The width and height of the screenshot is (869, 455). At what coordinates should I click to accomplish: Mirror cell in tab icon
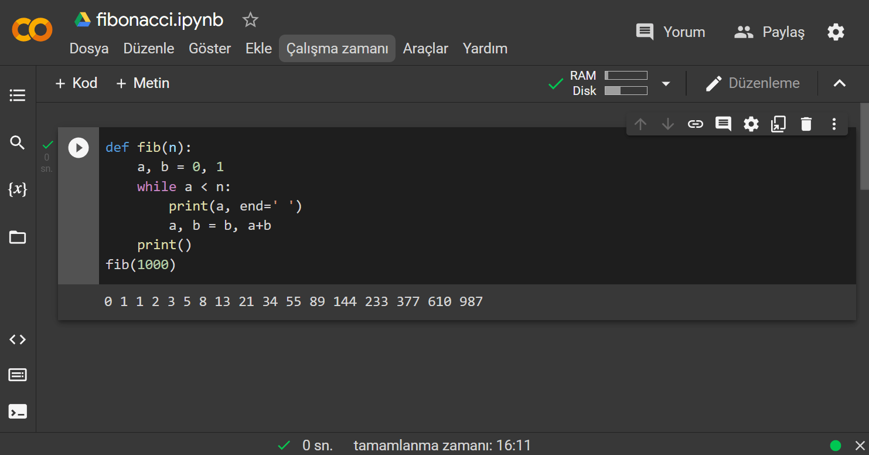778,124
